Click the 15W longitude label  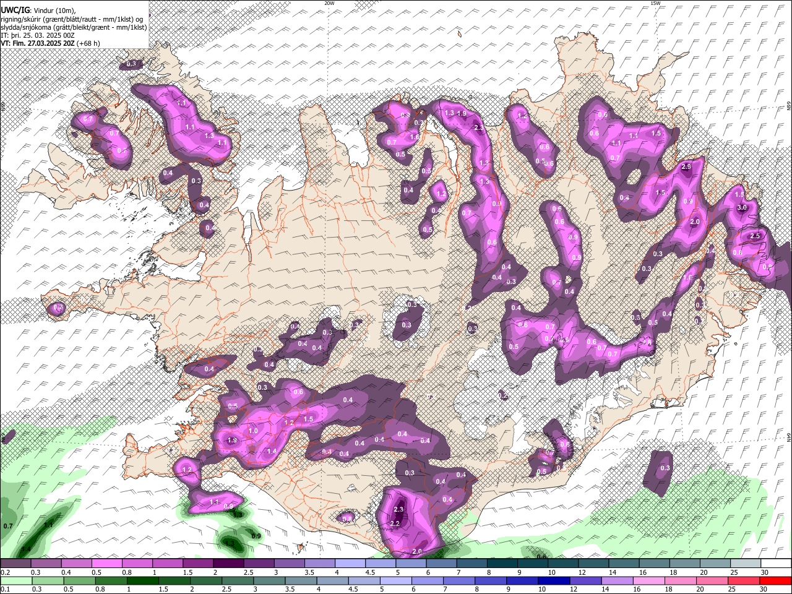click(x=655, y=3)
